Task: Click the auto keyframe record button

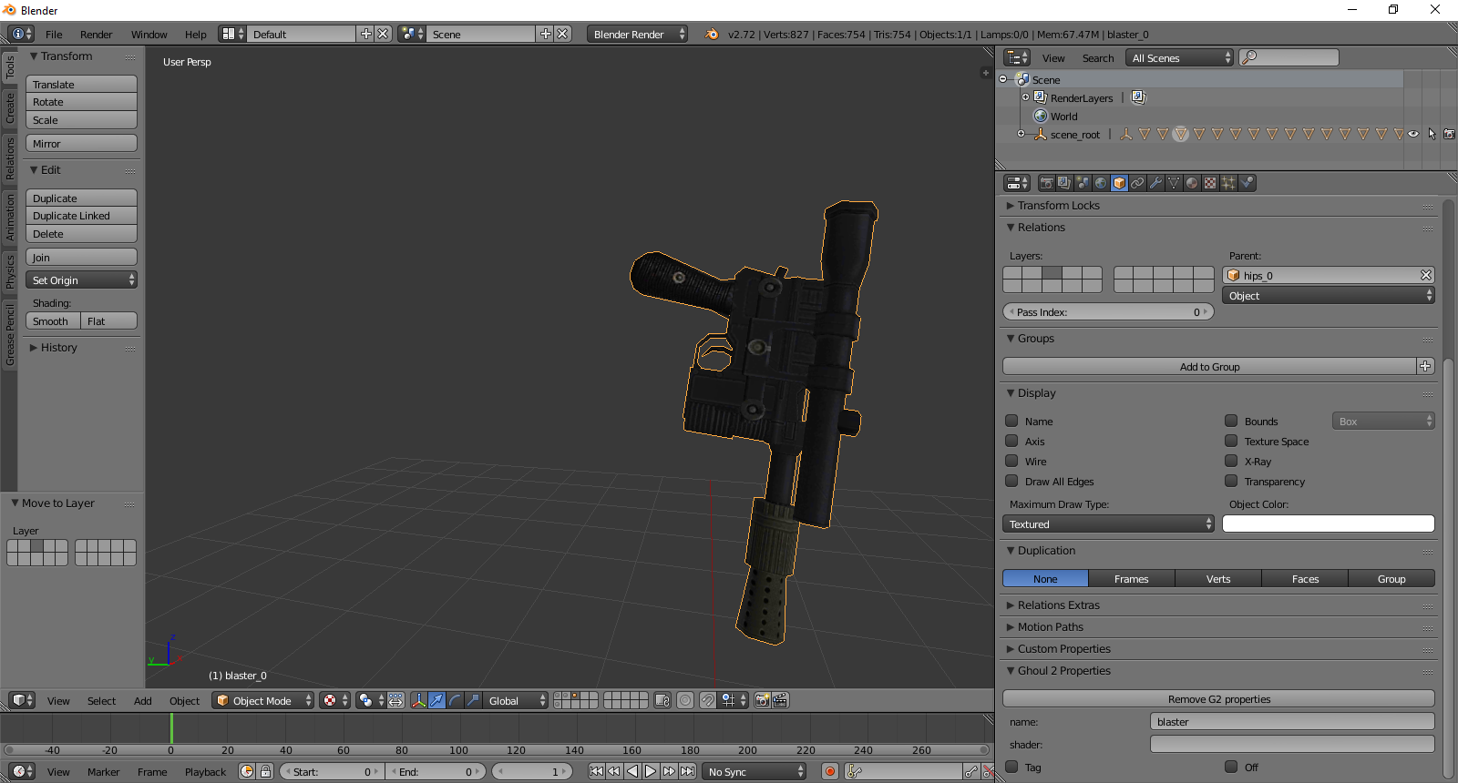Action: point(830,771)
